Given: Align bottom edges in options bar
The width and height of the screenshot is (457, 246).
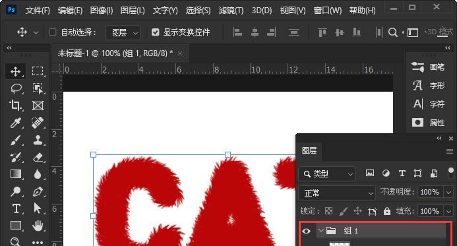Looking at the screenshot, I should [x=357, y=32].
